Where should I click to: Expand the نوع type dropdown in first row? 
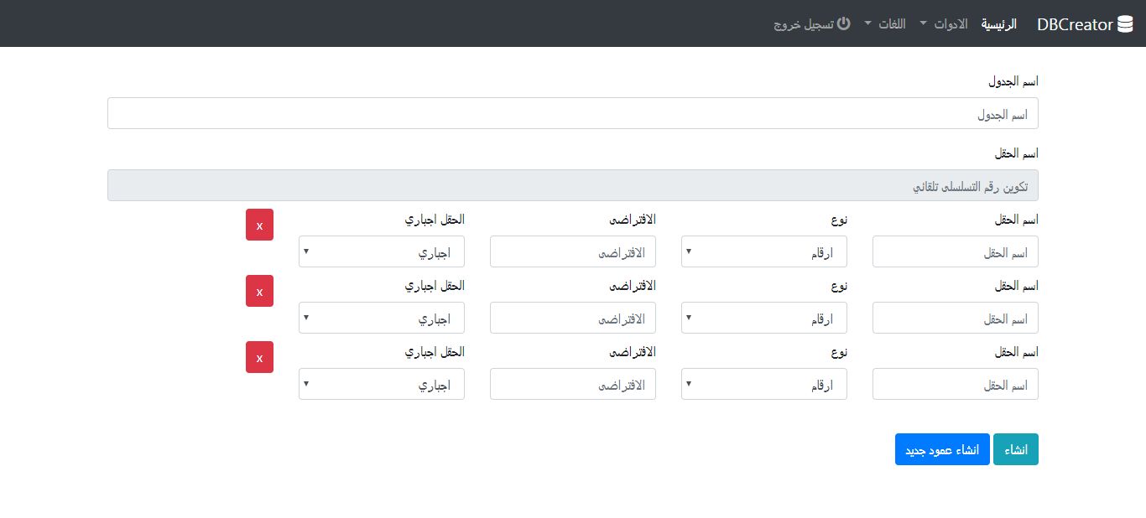pyautogui.click(x=763, y=251)
